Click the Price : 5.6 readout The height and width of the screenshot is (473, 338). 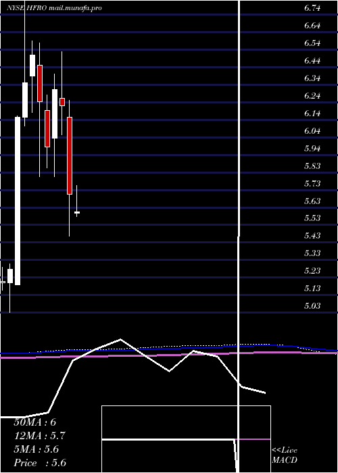[40, 463]
